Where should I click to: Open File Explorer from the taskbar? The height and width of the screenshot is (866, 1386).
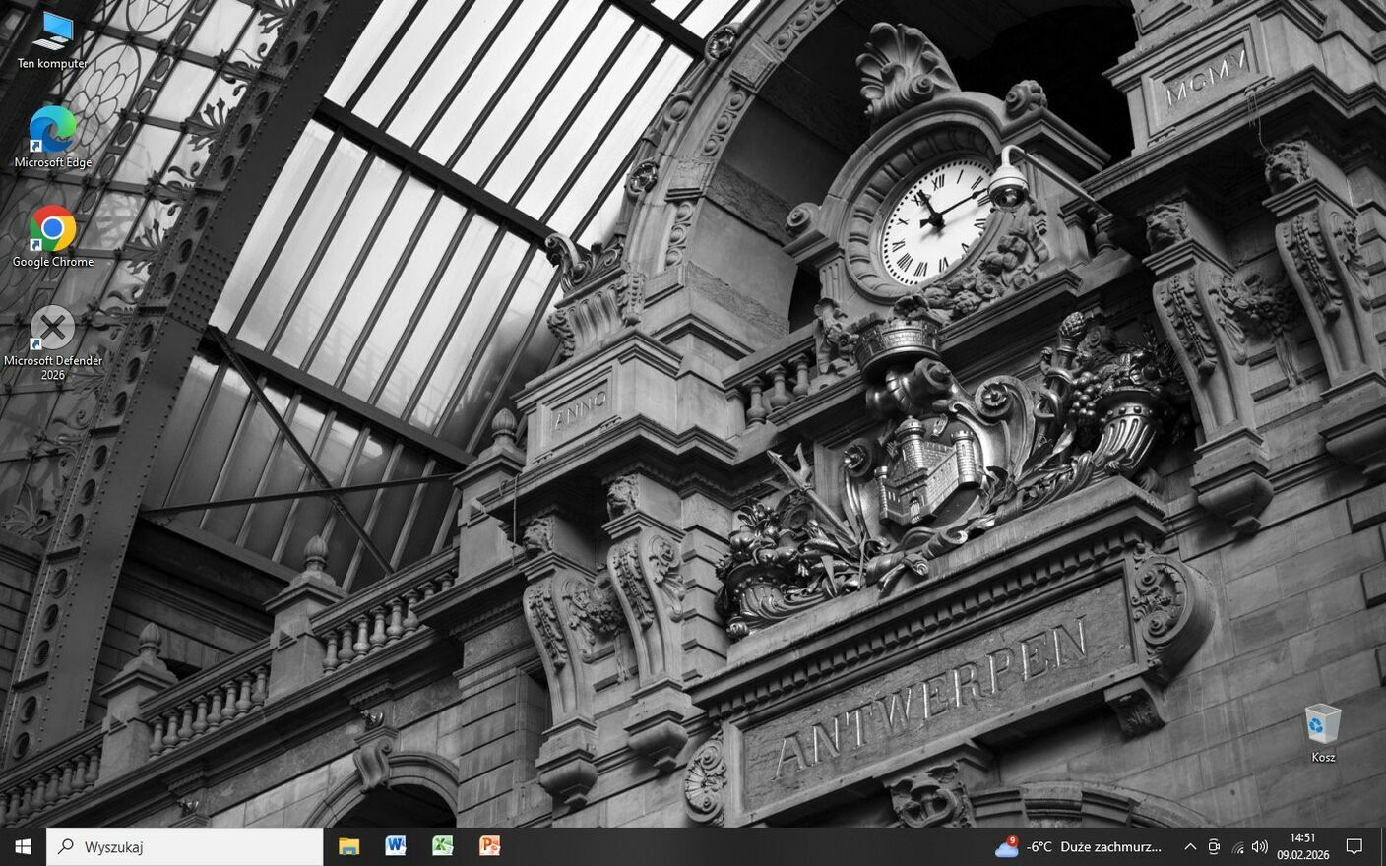348,846
